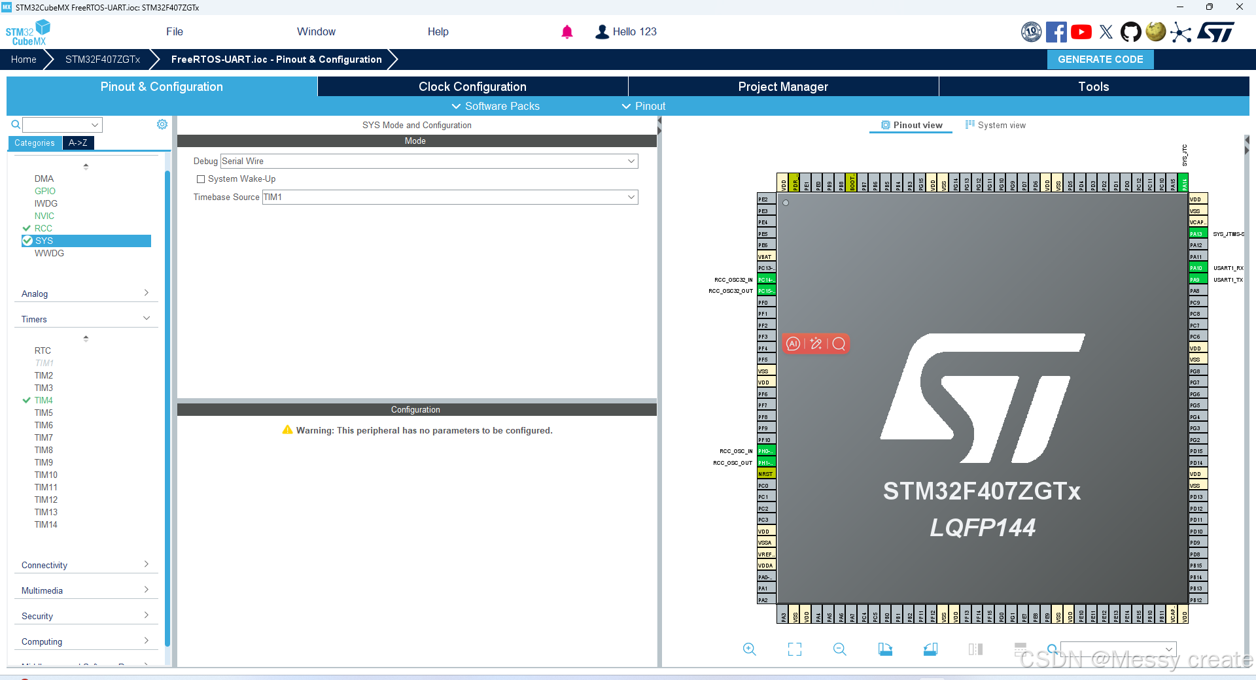Click the green PA10 pin on the chip

(1198, 268)
